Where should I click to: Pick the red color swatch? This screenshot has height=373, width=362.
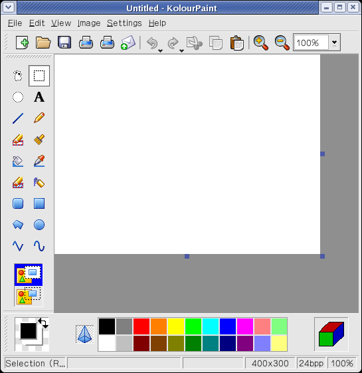pos(141,326)
